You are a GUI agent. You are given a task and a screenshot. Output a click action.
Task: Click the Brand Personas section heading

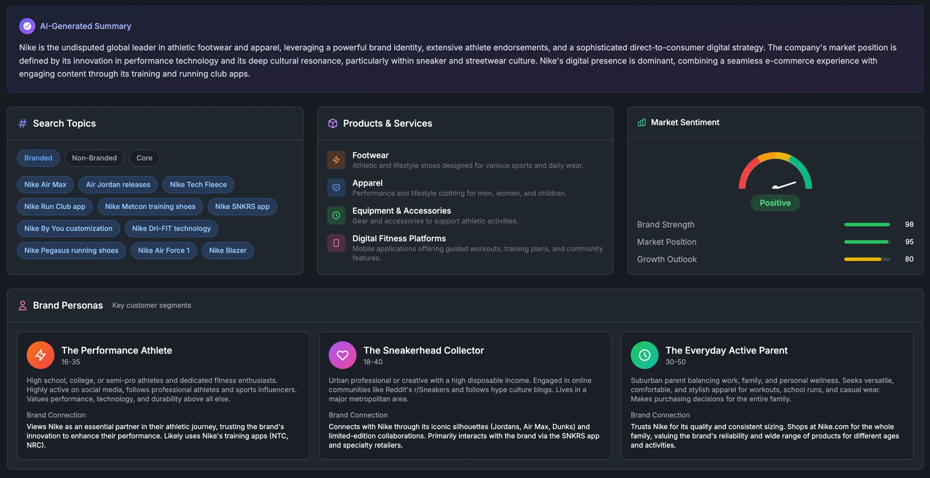(x=68, y=306)
